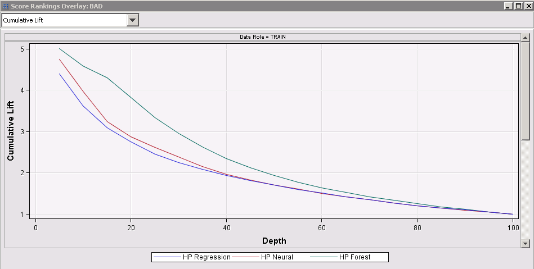Click the x-axis tick label 80
This screenshot has width=534, height=269.
point(417,228)
